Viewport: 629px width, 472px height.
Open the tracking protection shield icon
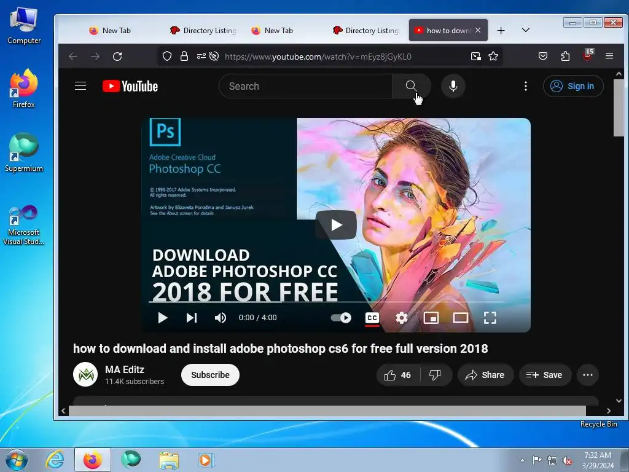(167, 56)
